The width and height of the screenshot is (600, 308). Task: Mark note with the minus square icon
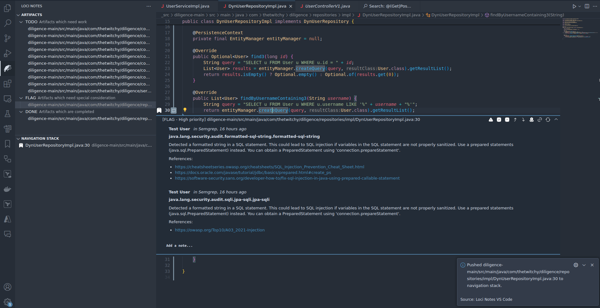[x=507, y=120]
